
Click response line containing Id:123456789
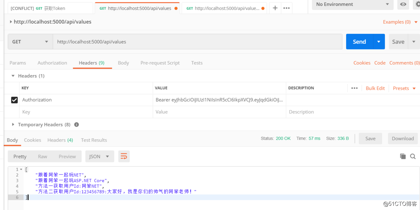point(116,191)
